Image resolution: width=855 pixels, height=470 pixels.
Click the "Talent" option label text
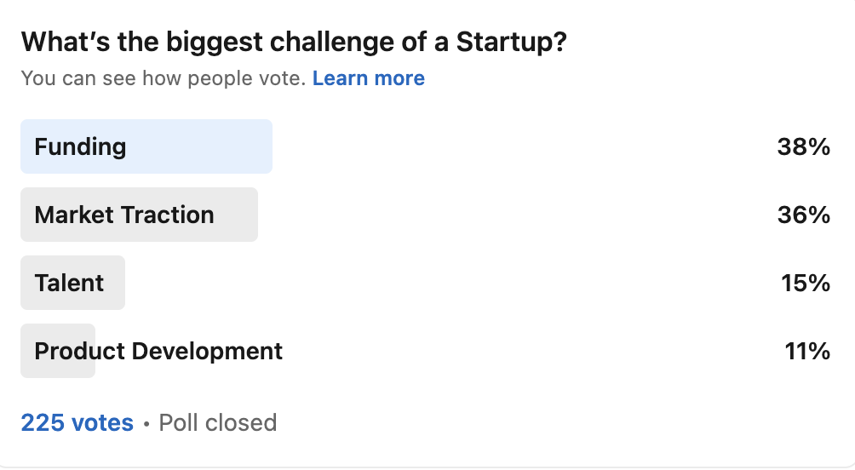69,283
